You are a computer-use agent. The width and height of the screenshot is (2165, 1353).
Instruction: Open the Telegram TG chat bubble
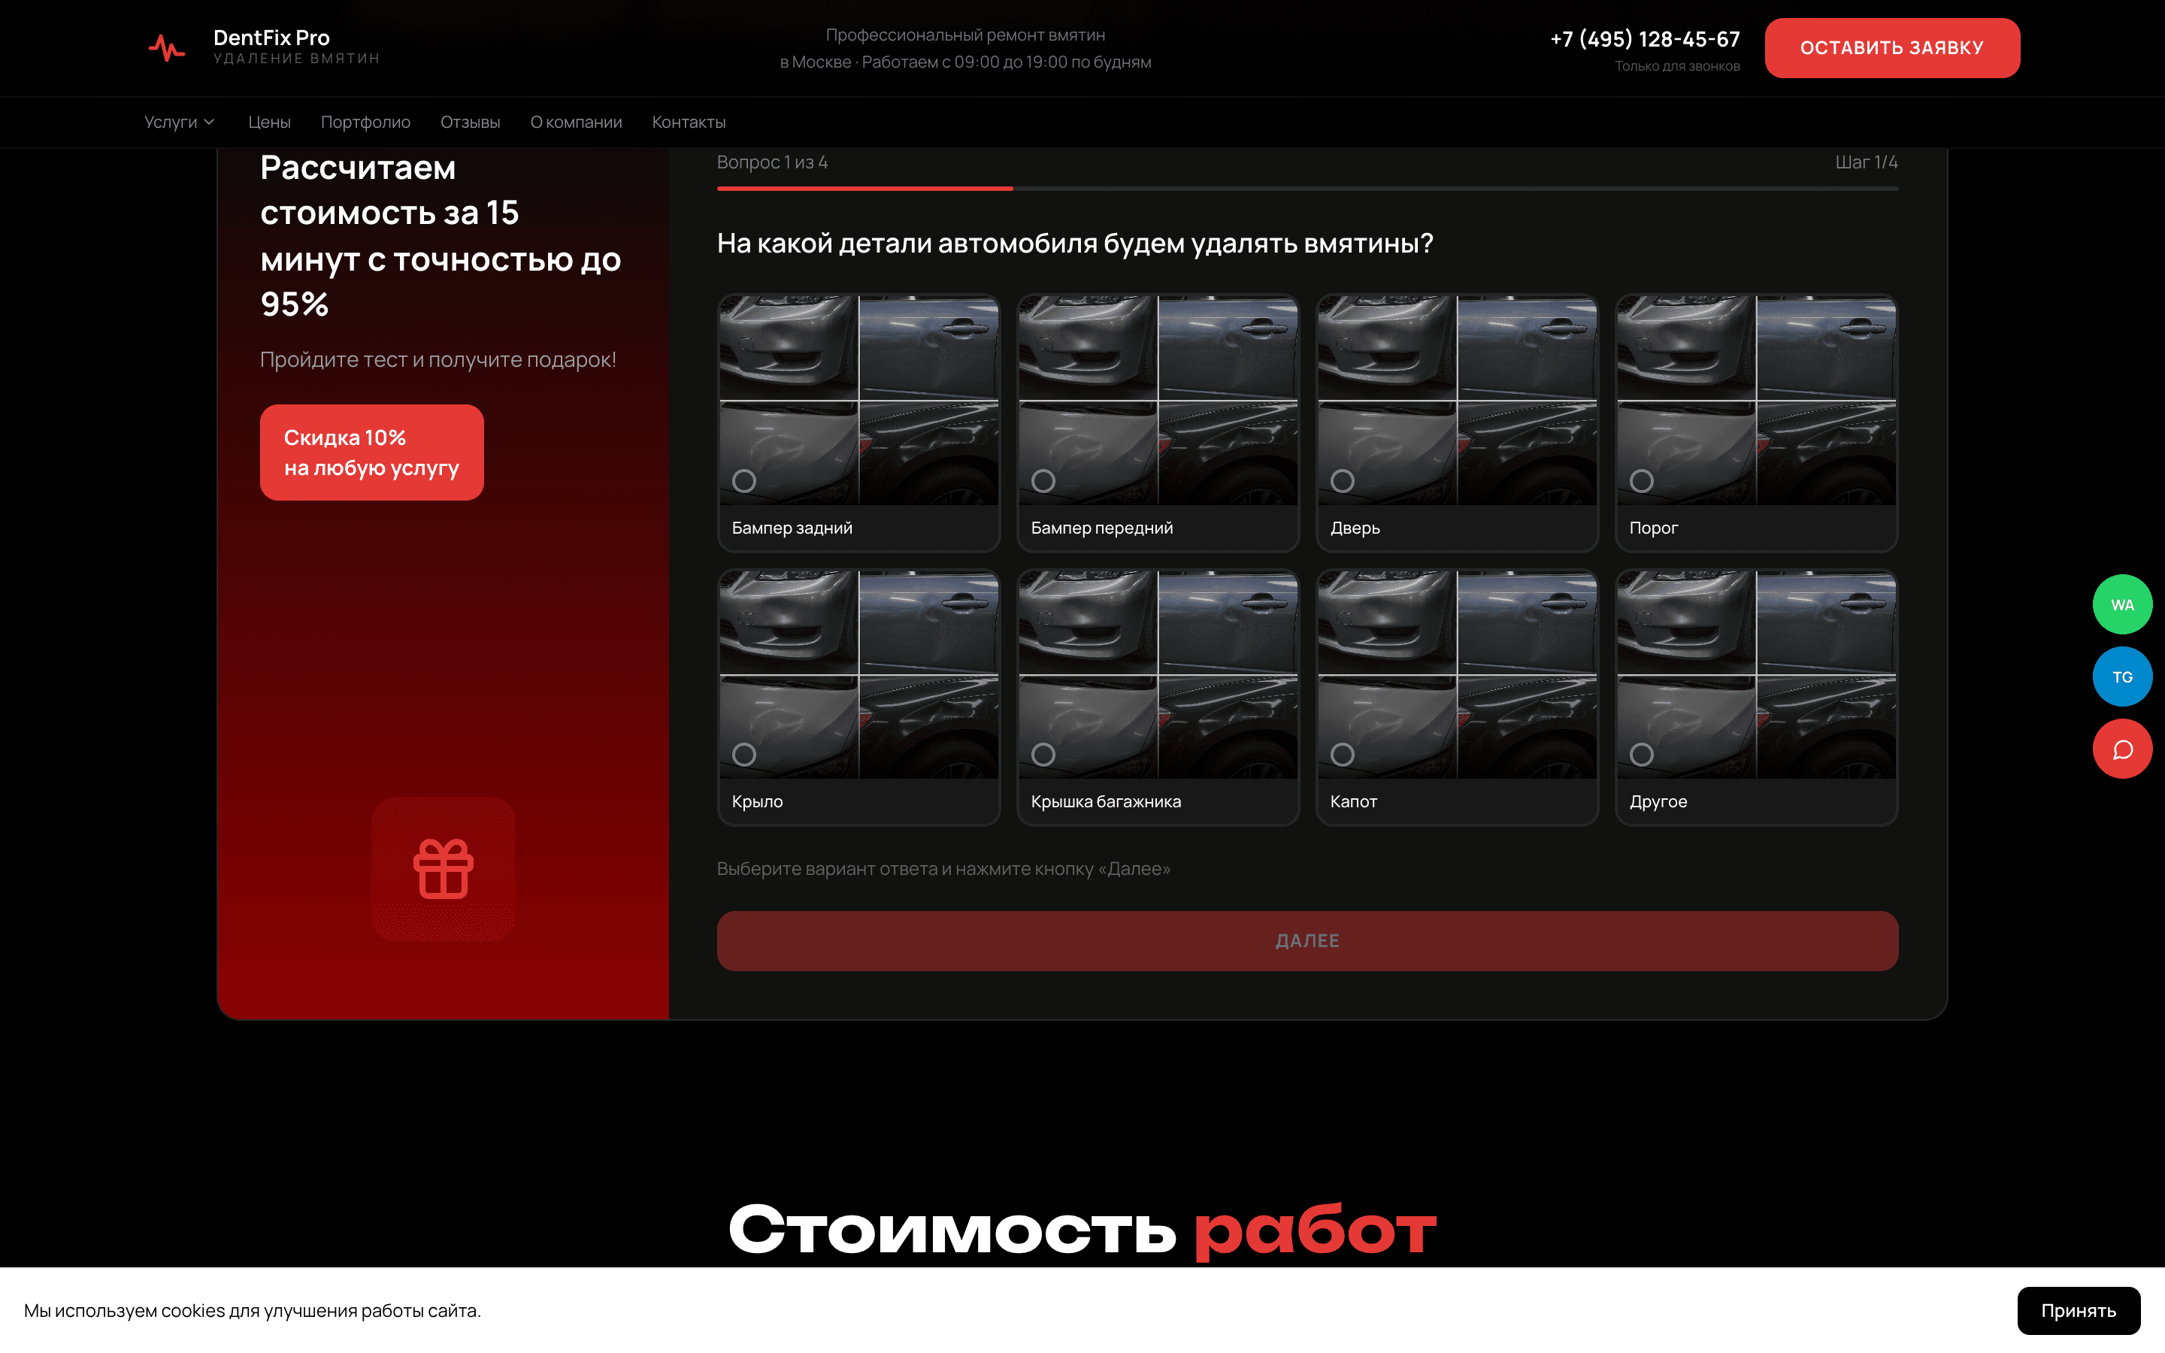click(2122, 676)
